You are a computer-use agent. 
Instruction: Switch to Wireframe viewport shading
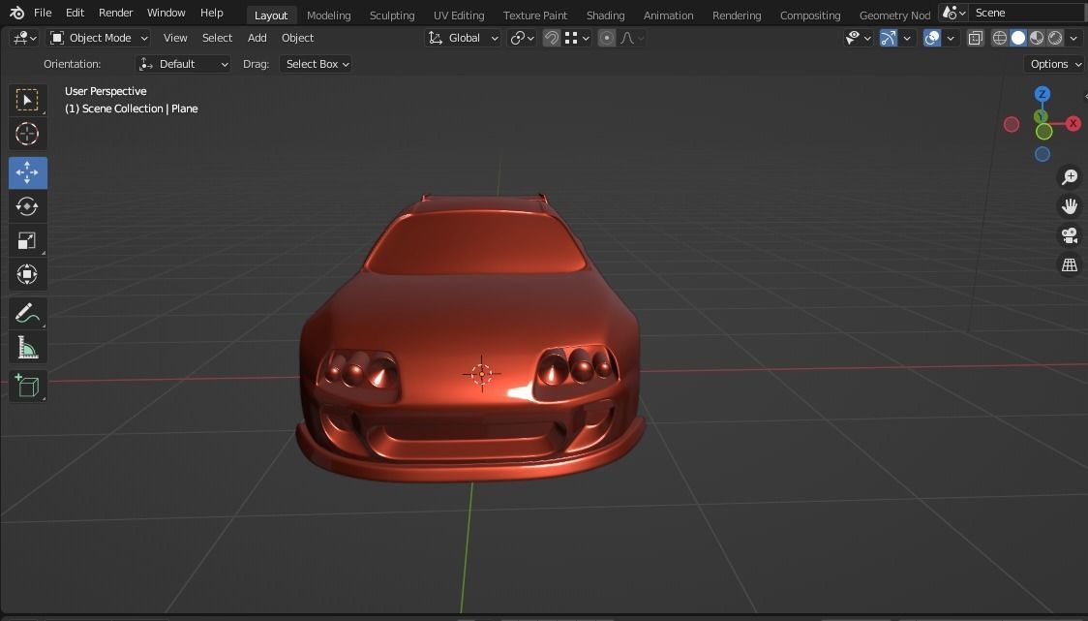(x=999, y=38)
